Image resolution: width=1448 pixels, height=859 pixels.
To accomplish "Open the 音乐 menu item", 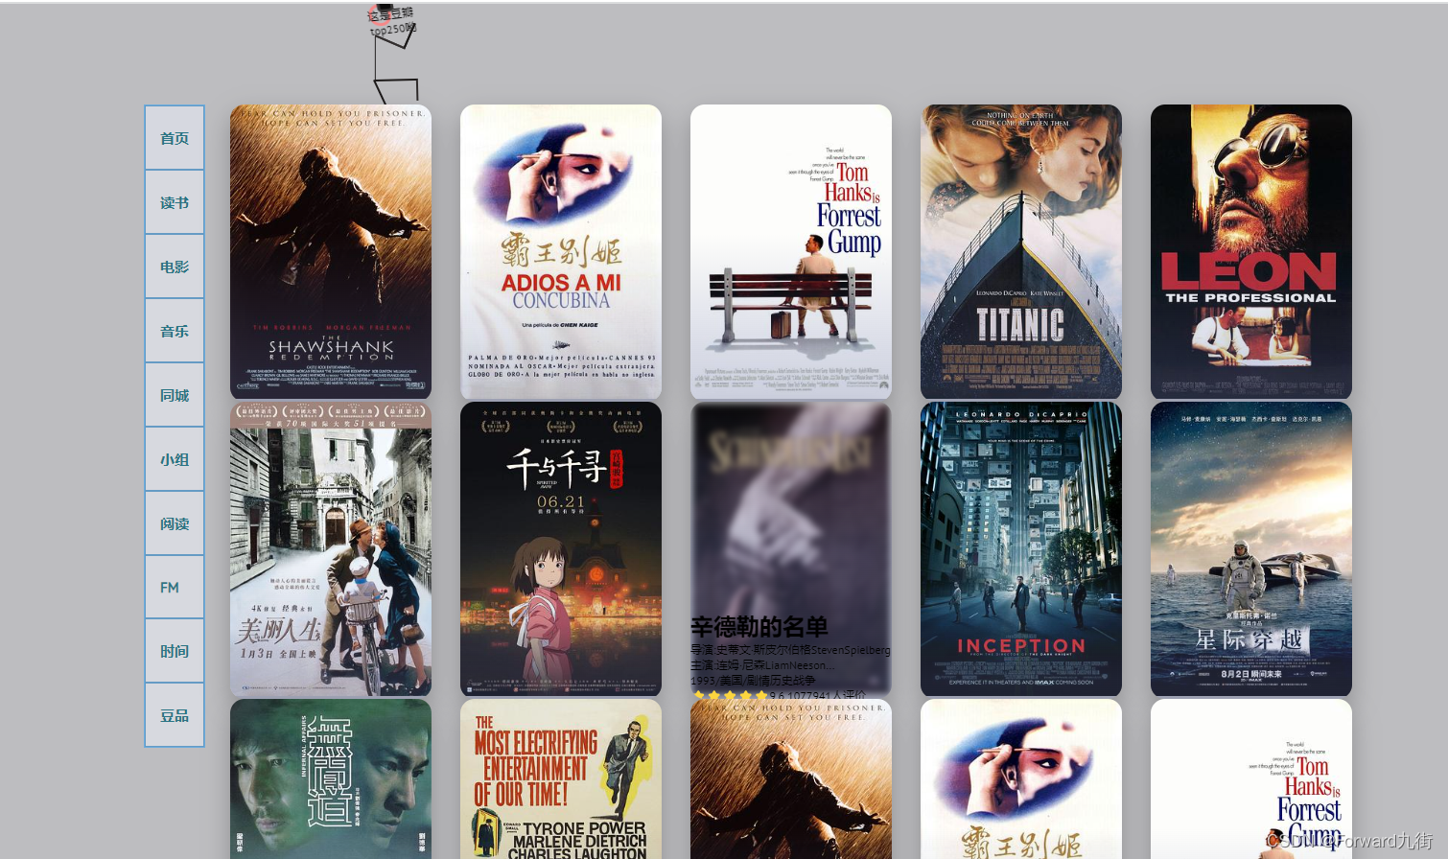I will [175, 331].
